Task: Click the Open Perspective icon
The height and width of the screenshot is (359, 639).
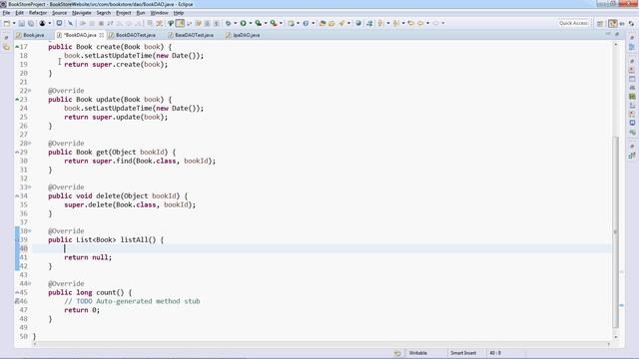Action: [600, 24]
